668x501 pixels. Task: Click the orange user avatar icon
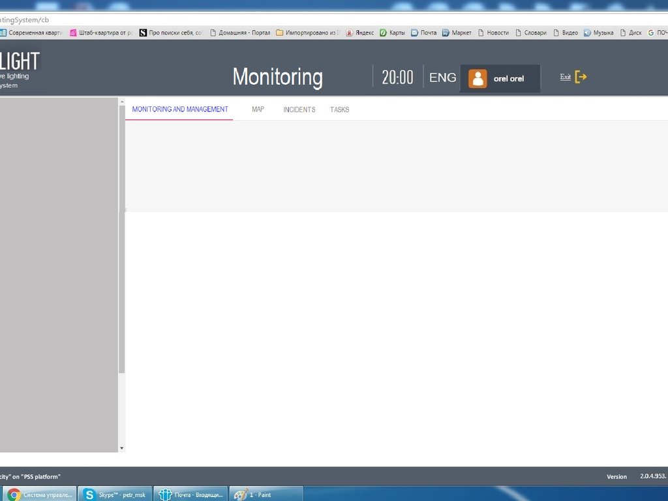pos(478,78)
